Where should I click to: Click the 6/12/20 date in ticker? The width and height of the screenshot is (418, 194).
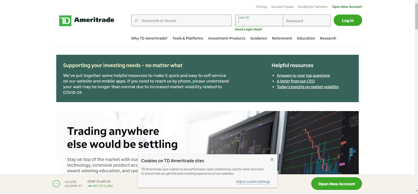pos(71,182)
